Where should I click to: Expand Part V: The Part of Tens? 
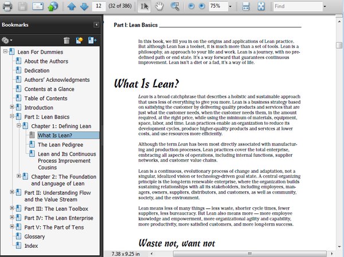click(x=12, y=226)
